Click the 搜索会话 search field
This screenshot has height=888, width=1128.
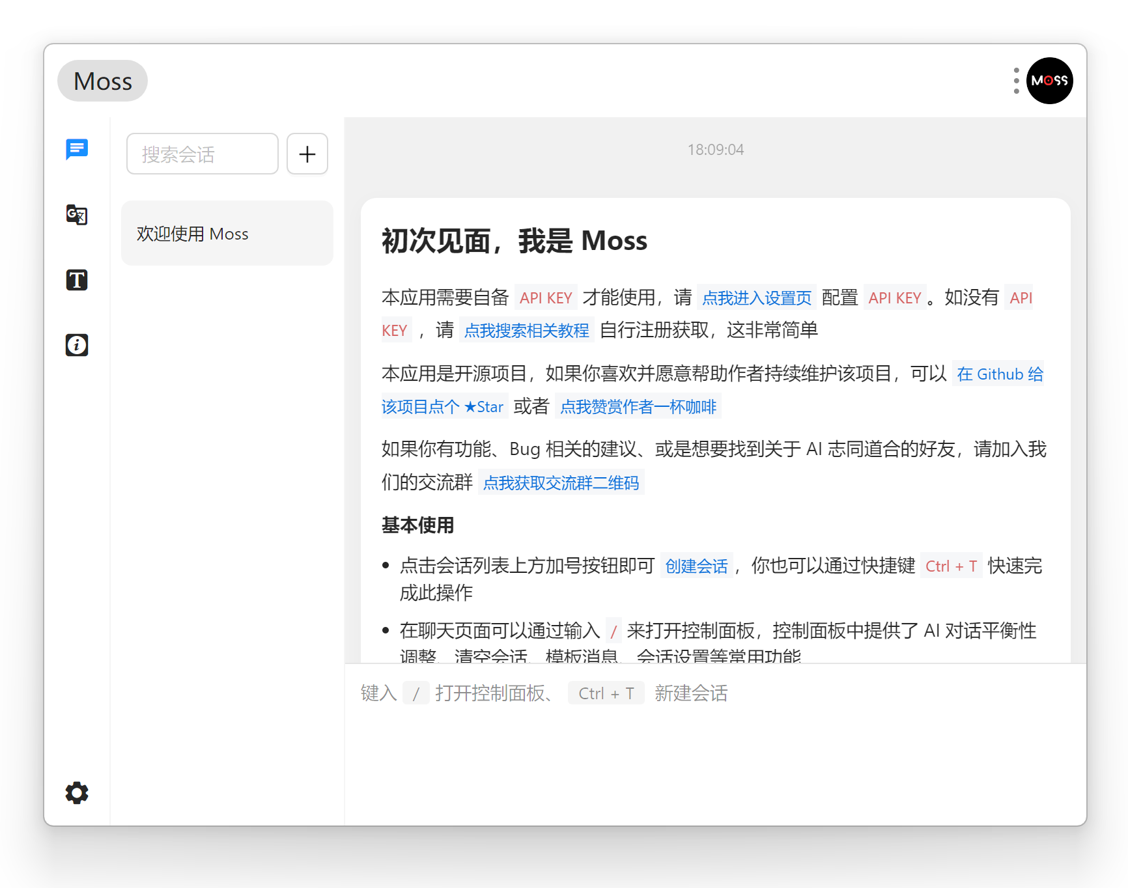(202, 154)
